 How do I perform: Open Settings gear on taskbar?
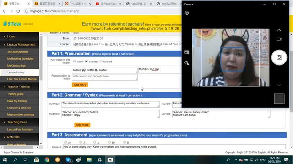point(100,160)
